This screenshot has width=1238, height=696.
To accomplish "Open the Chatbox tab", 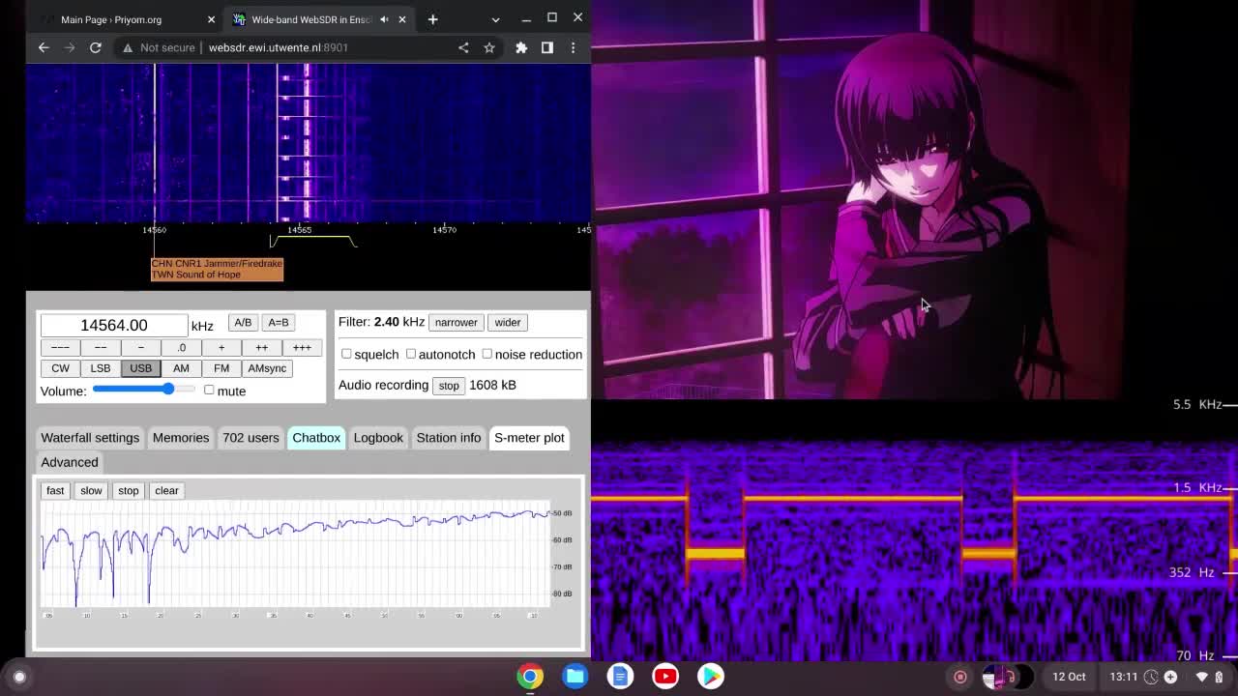I will tap(316, 438).
